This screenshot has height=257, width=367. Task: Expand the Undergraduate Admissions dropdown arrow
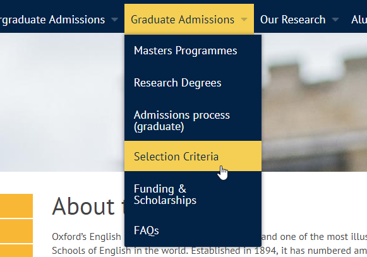tap(114, 20)
